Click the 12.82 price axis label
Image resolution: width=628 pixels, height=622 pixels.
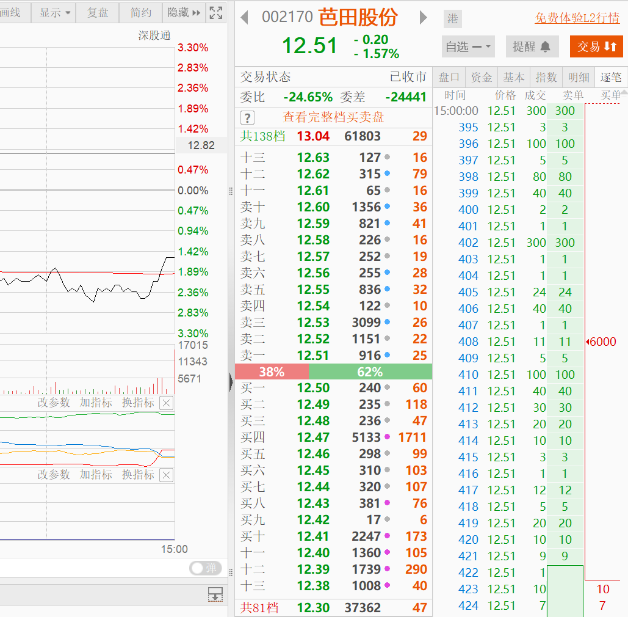201,145
